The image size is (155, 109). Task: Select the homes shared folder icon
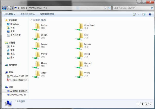point(80,46)
